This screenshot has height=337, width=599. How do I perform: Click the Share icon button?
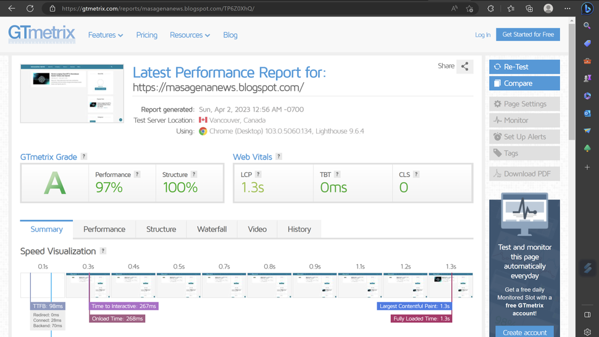pos(464,67)
